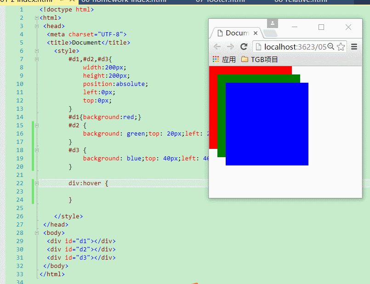
Task: Click the zoom magnifier icon in address bar
Action: tap(331, 46)
